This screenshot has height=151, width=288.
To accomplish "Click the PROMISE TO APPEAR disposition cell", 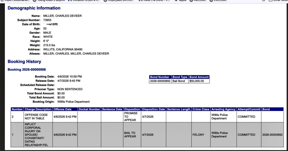I will 130,116.
